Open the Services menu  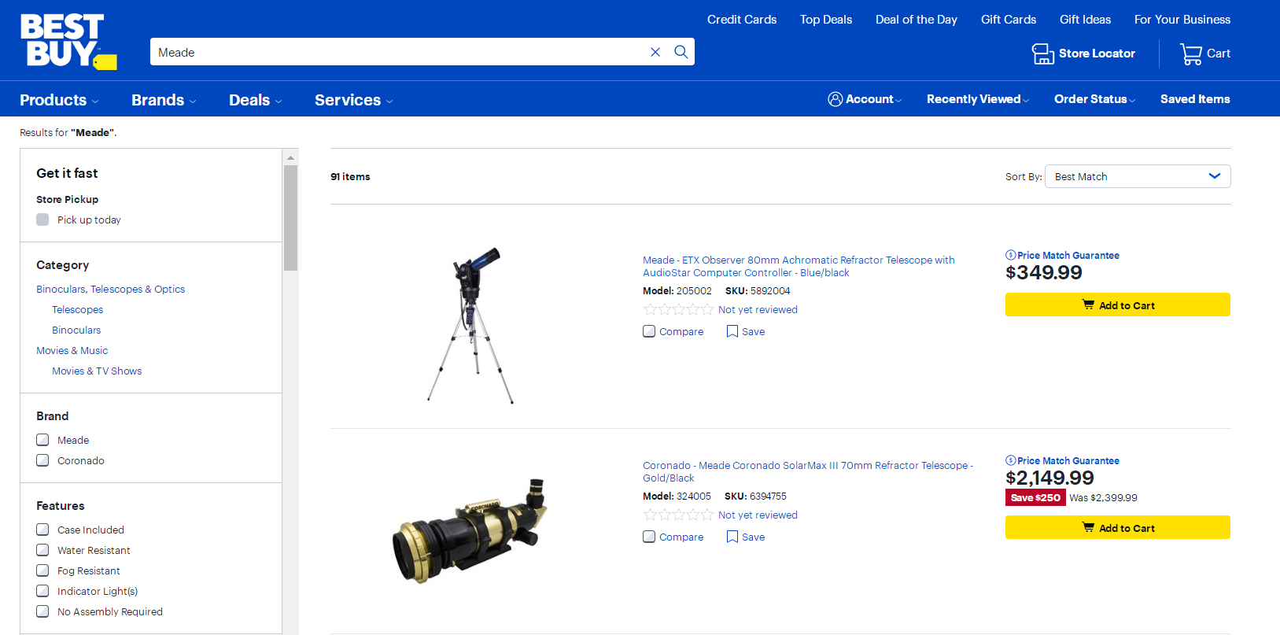click(x=353, y=100)
